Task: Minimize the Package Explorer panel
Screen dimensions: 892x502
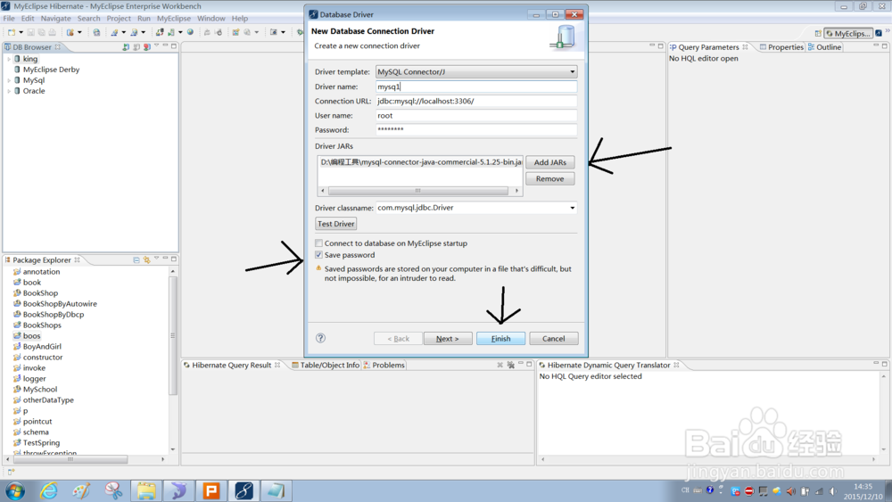Action: click(x=166, y=259)
